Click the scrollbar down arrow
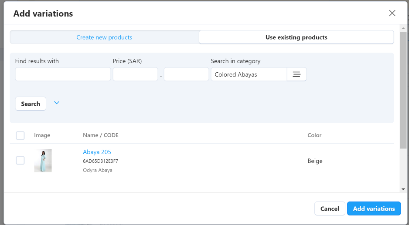 [403, 189]
